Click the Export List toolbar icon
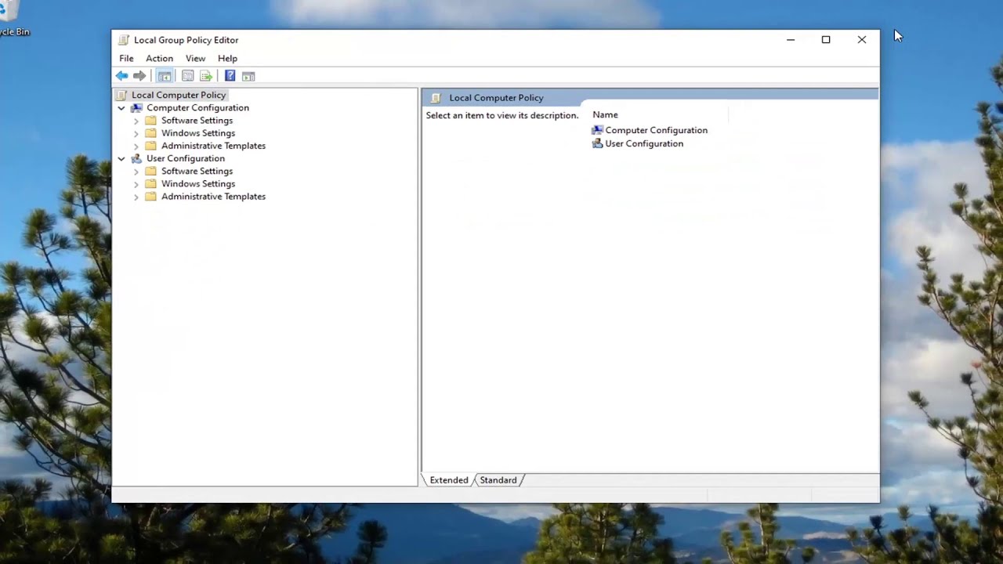 (206, 76)
